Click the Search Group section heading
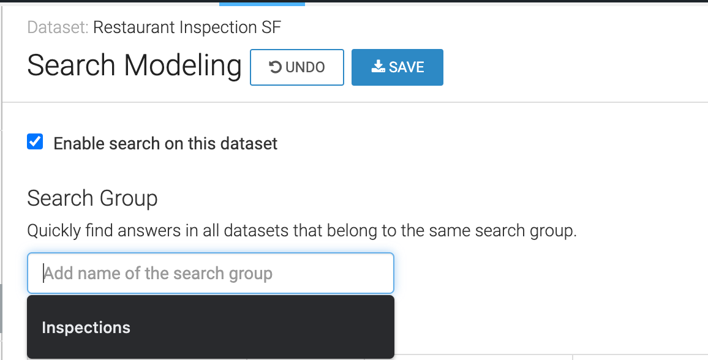Image resolution: width=708 pixels, height=360 pixels. tap(92, 198)
